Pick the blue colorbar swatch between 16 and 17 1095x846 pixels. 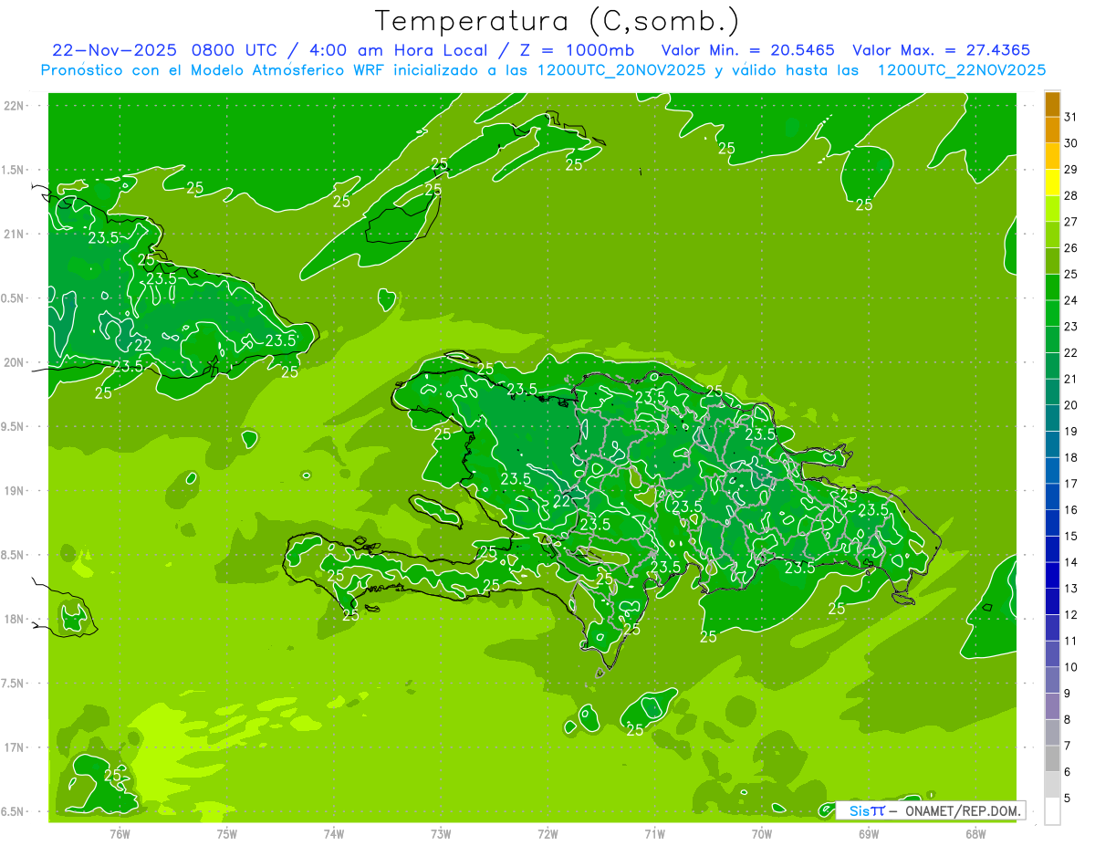(x=1052, y=496)
